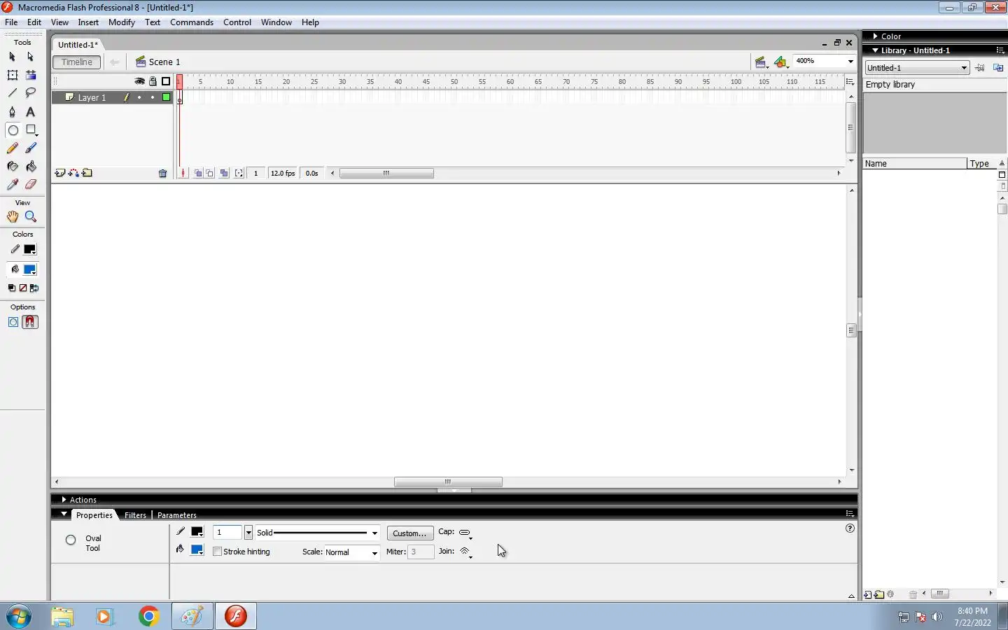Select the Oval tool
Viewport: 1008px width, 630px height.
pos(12,130)
